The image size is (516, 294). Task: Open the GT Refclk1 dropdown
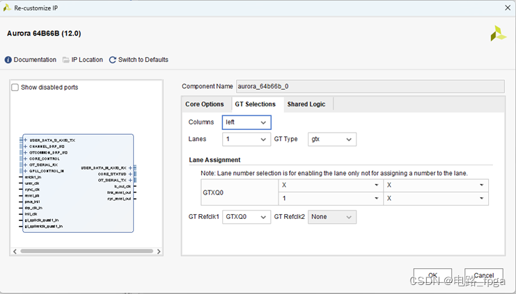pos(247,217)
